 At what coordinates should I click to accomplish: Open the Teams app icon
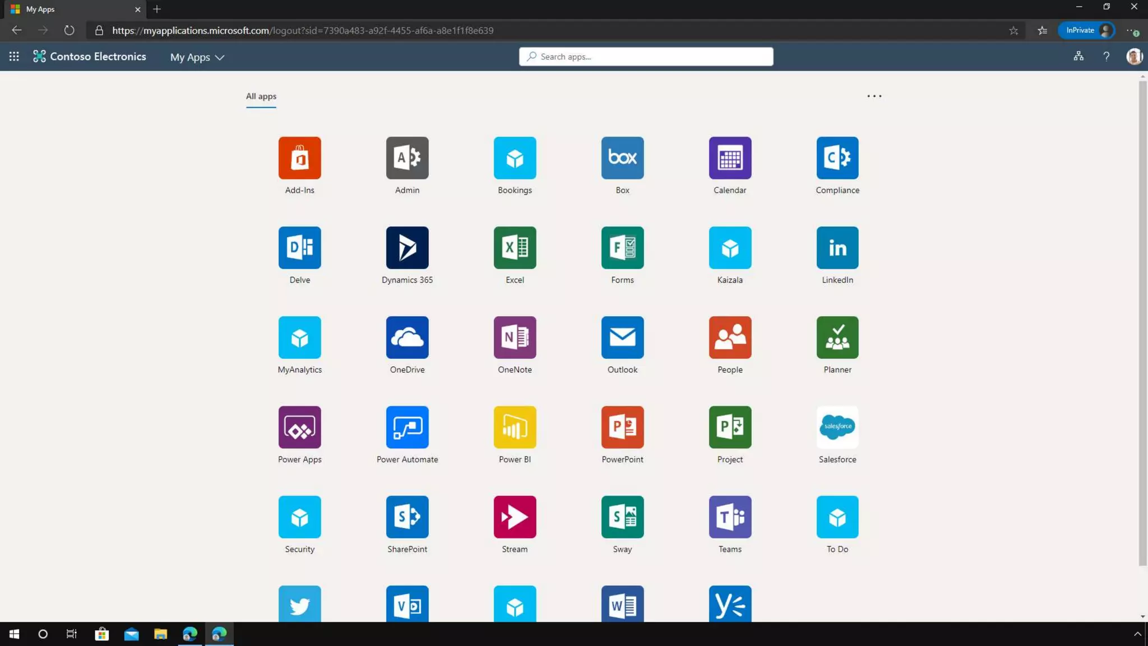coord(729,517)
